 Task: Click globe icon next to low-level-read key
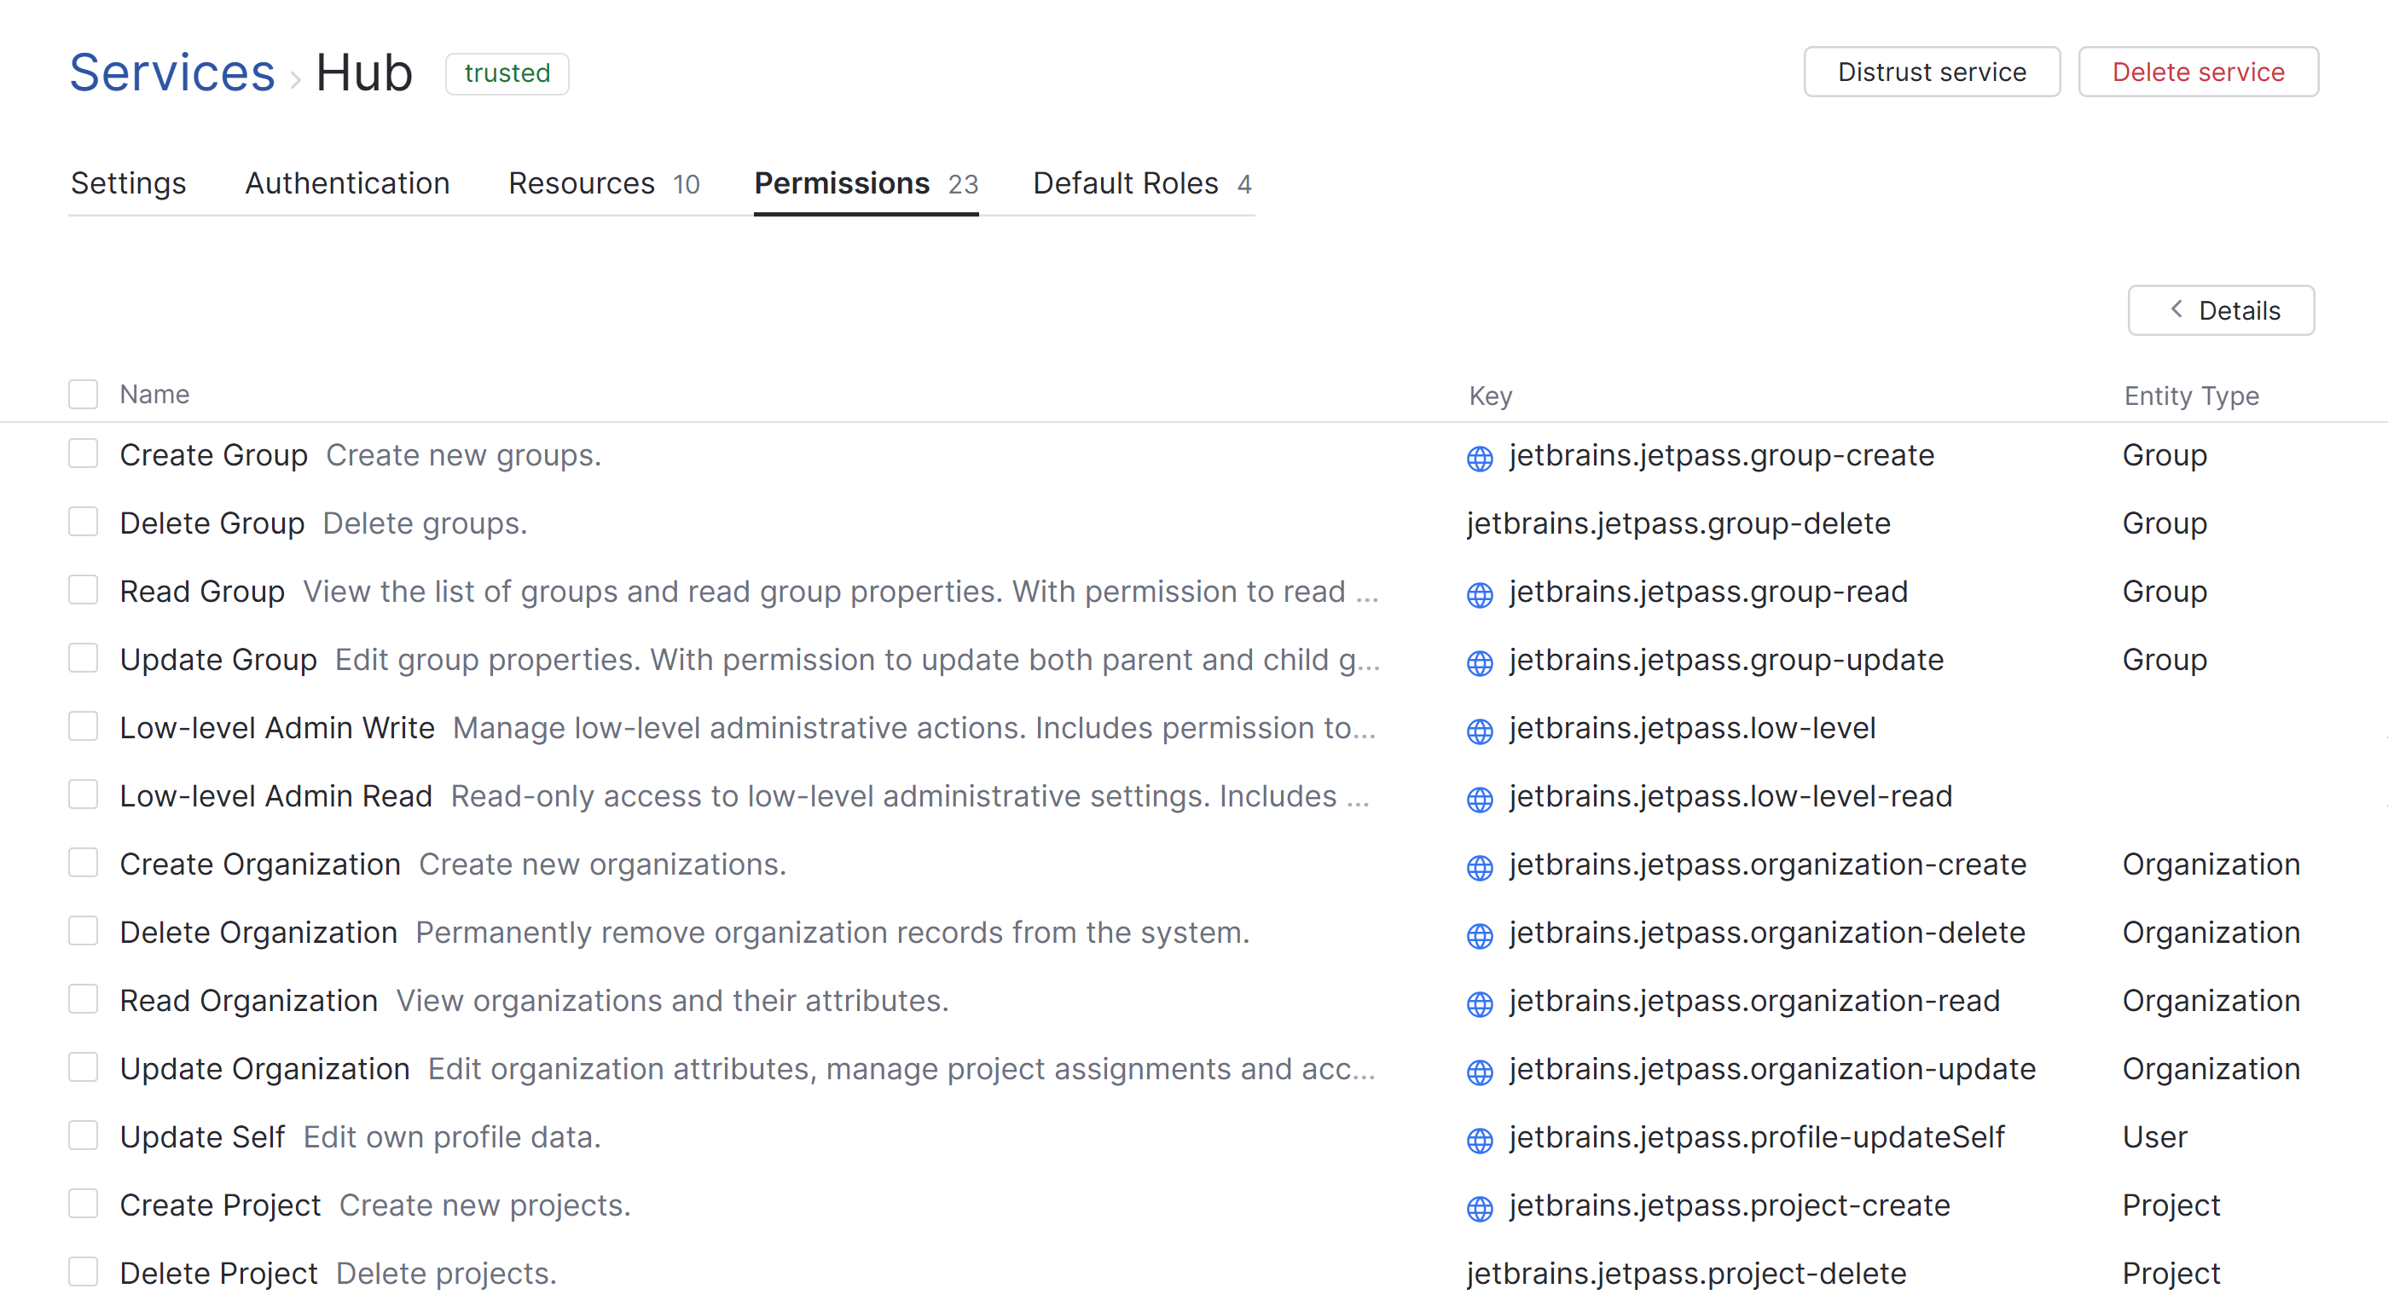click(1480, 798)
